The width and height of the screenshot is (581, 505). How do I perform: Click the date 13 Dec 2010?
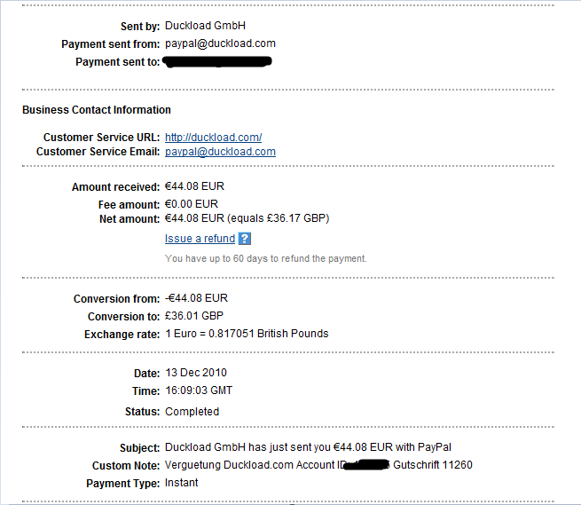click(x=197, y=373)
